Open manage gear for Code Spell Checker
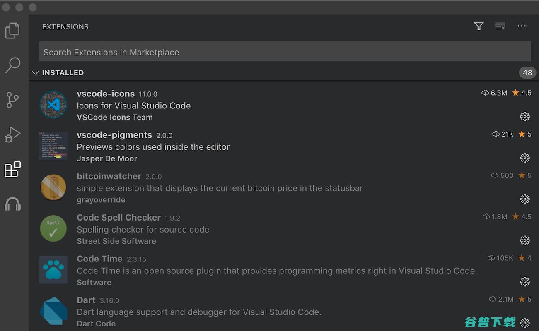 click(525, 240)
